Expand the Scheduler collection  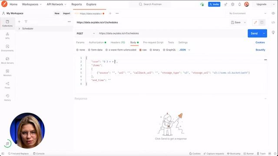(x=19, y=29)
